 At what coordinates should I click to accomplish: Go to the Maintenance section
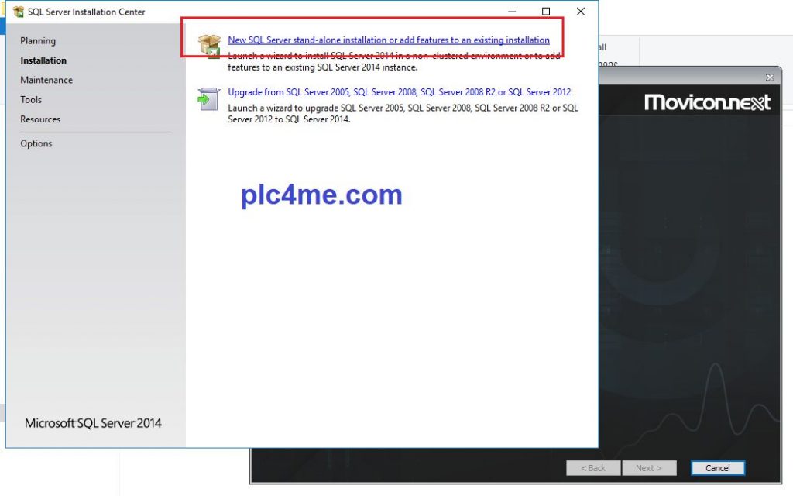46,80
